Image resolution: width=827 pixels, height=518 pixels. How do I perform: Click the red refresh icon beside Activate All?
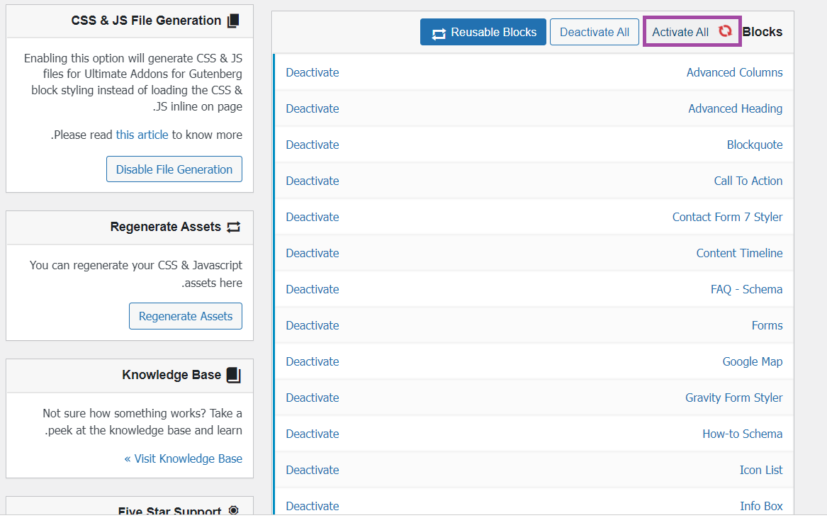pyautogui.click(x=724, y=32)
